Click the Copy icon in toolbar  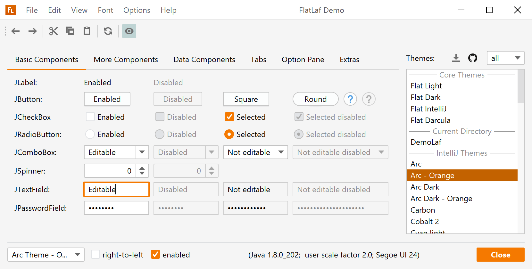(70, 31)
